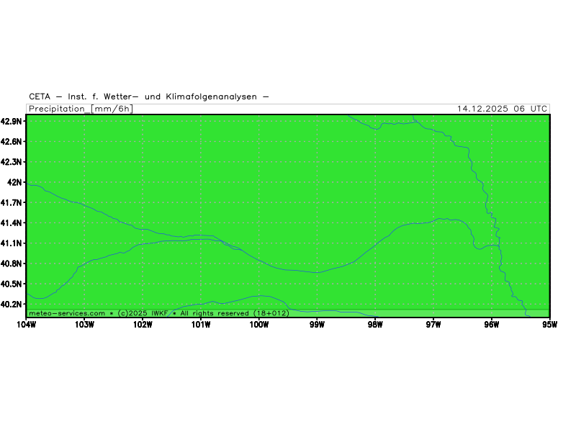Select the 42.3N latitude label
Image resolution: width=576 pixels, height=432 pixels.
[x=12, y=162]
